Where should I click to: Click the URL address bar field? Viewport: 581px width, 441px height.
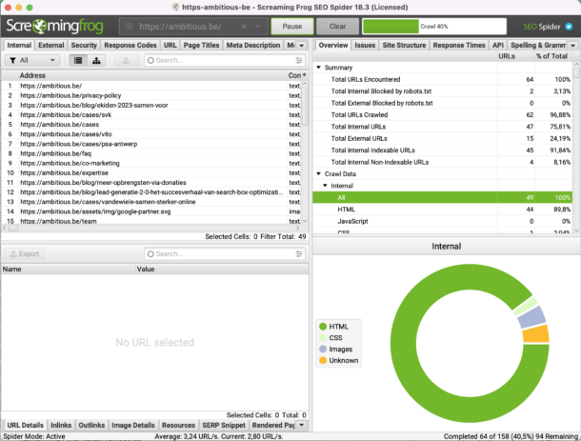(x=194, y=27)
